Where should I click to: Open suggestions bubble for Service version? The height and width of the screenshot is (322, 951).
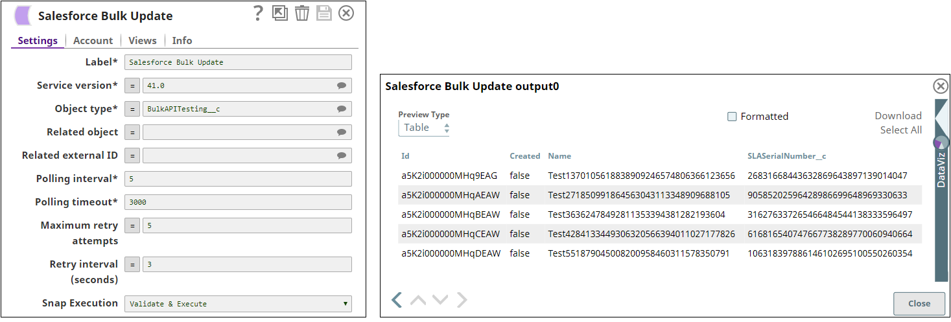point(342,86)
